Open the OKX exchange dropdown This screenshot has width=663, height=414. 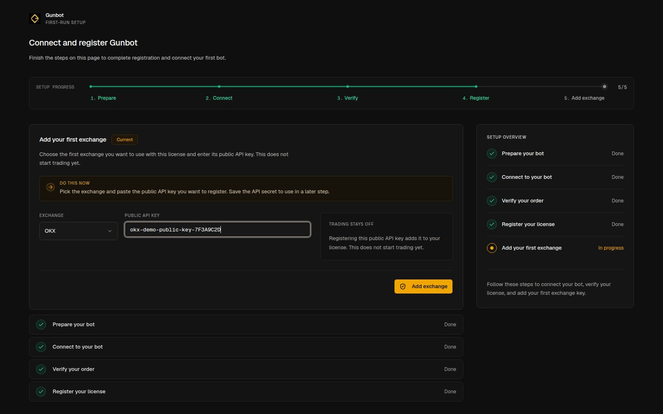pos(79,231)
